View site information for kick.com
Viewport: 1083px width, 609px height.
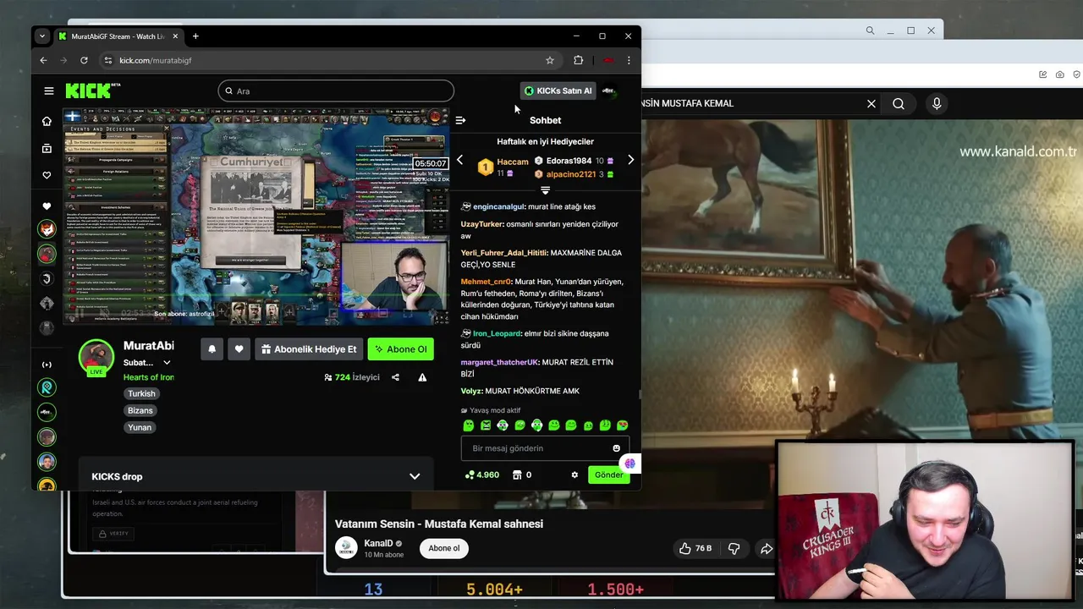107,60
